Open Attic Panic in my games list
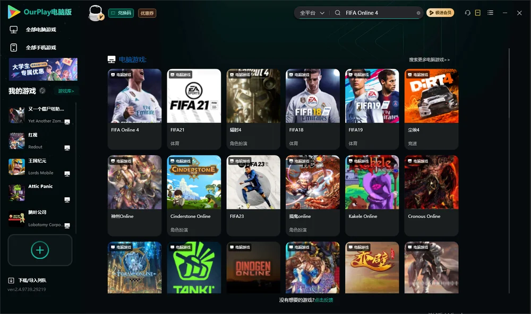The image size is (531, 314). [x=40, y=193]
